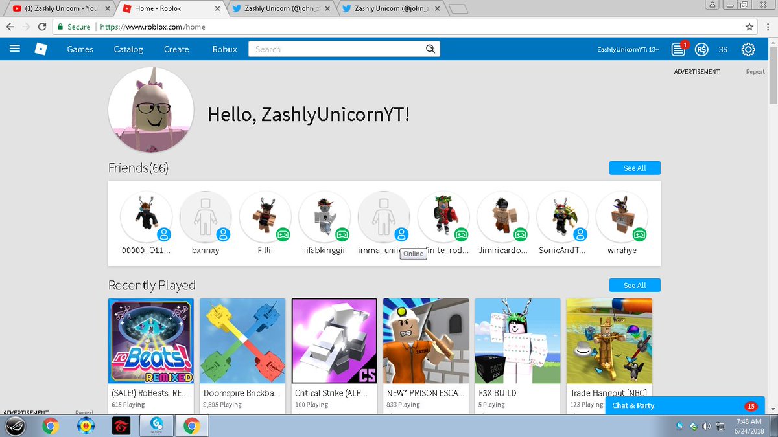
Task: Close the Home - Roblox tab
Action: (x=217, y=8)
